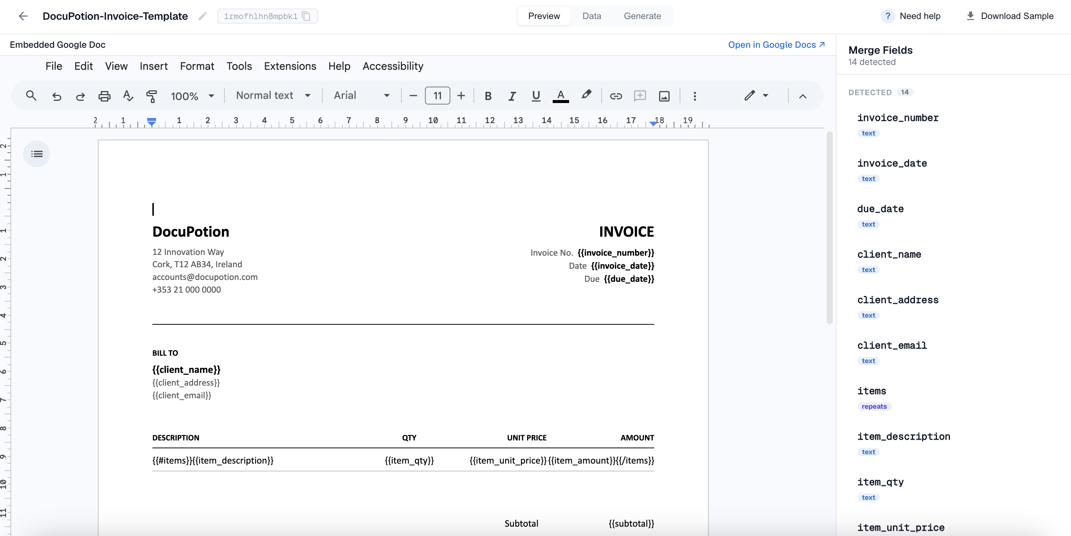Image resolution: width=1071 pixels, height=536 pixels.
Task: Open the Normal text style dropdown
Action: [273, 96]
